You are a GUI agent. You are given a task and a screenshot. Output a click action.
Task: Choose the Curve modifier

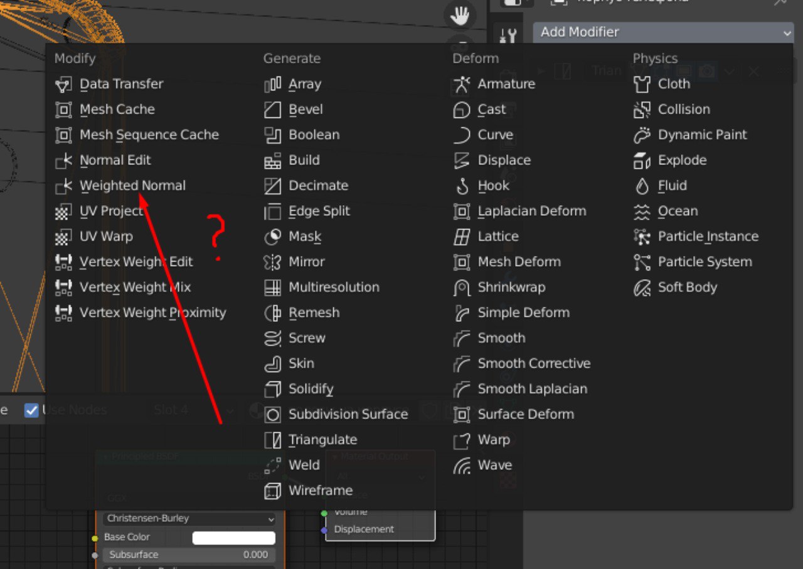496,135
